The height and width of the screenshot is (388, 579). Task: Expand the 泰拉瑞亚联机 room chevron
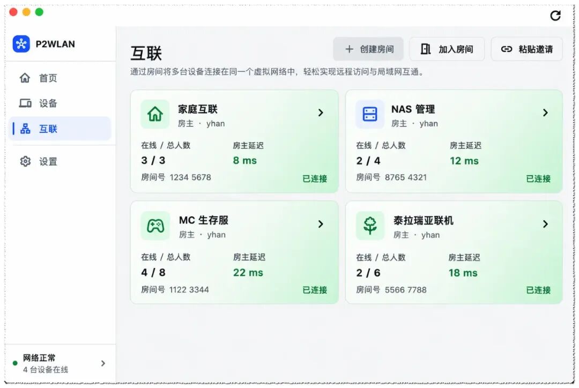coord(545,224)
